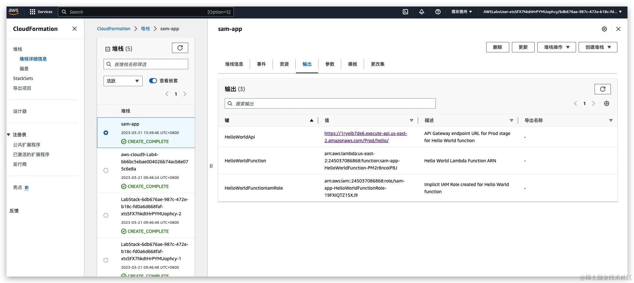Open 导出项目 in the sidebar
The width and height of the screenshot is (634, 283).
click(x=22, y=88)
